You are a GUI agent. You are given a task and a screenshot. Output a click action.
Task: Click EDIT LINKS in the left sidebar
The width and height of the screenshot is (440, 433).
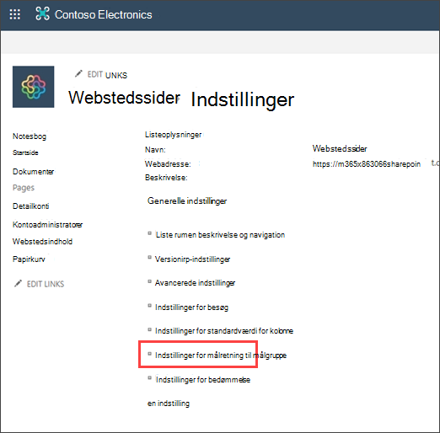coord(46,284)
